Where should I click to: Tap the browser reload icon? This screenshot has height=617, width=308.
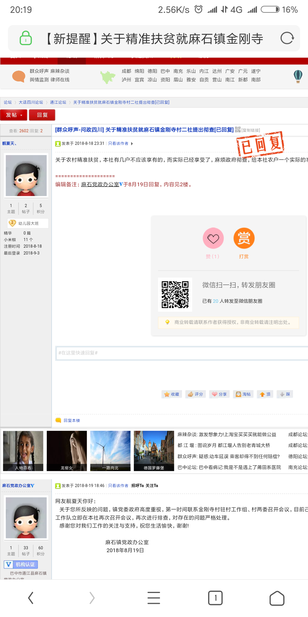(287, 38)
